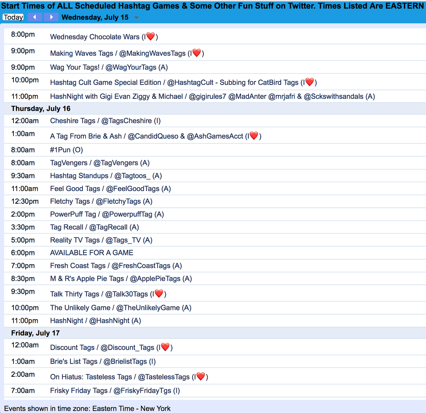The image size is (426, 413).
Task: Open HashNight with Gigi Evan Ziggy & Michael event
Action: (213, 96)
